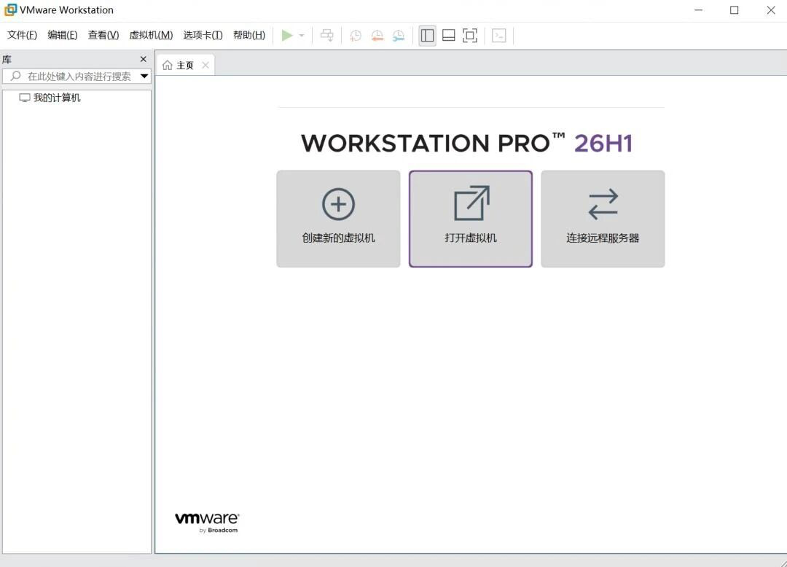Open the 查看(V) menu
This screenshot has height=567, width=787.
coord(103,35)
